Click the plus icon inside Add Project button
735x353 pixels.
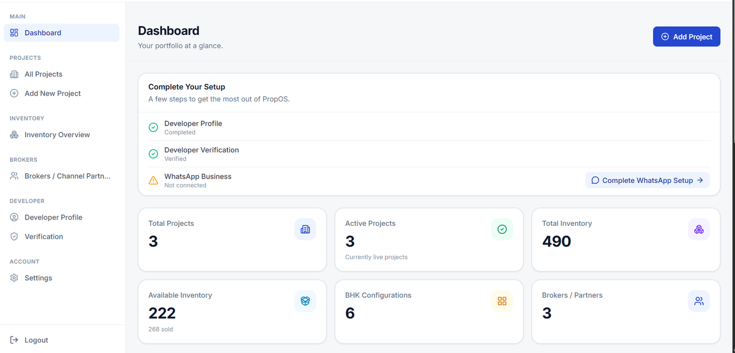(x=665, y=37)
